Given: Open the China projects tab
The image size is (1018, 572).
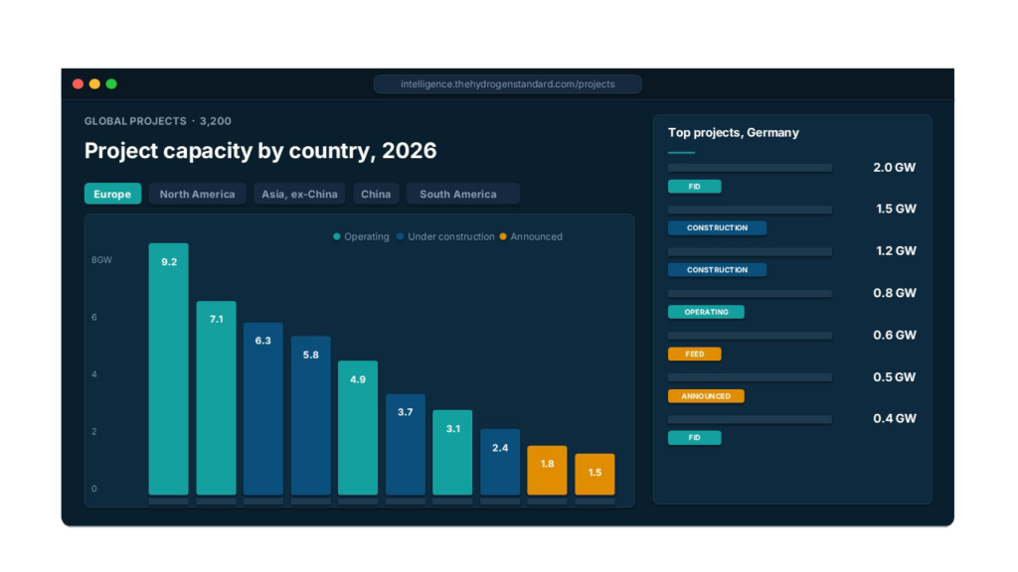Looking at the screenshot, I should (376, 194).
